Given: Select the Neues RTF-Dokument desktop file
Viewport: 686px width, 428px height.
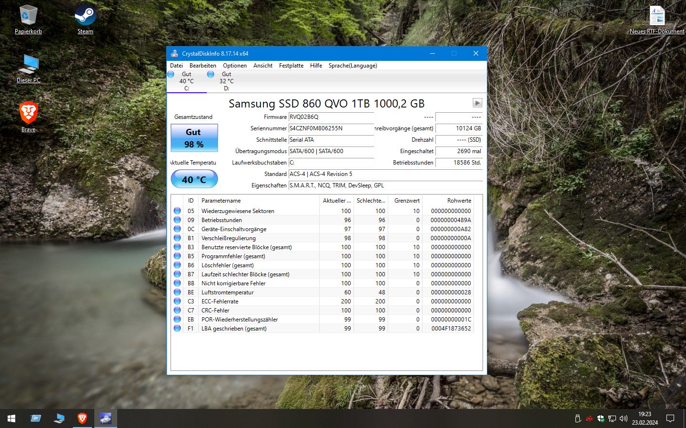Looking at the screenshot, I should 657,19.
